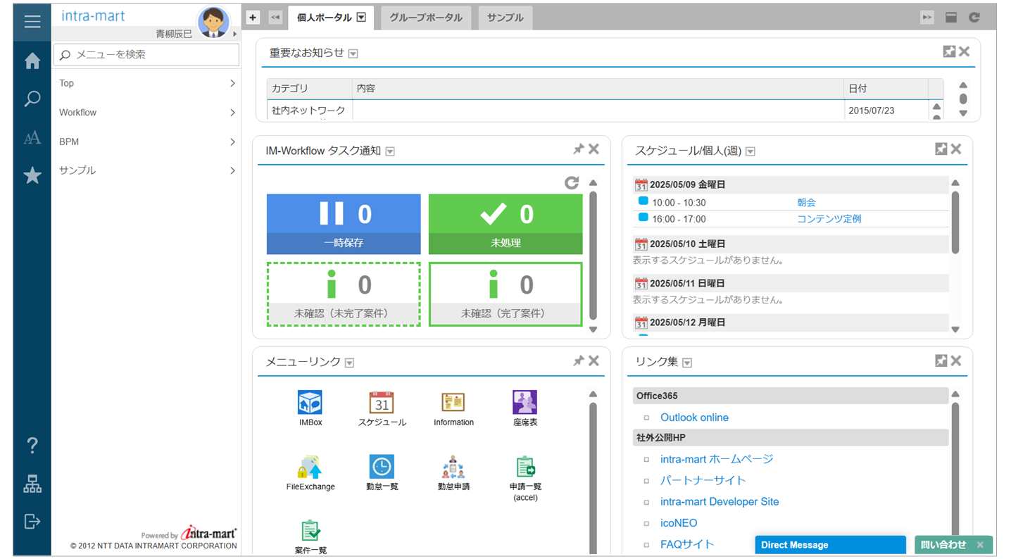The image size is (1011, 559).
Task: Open FileExchange icon
Action: 310,467
